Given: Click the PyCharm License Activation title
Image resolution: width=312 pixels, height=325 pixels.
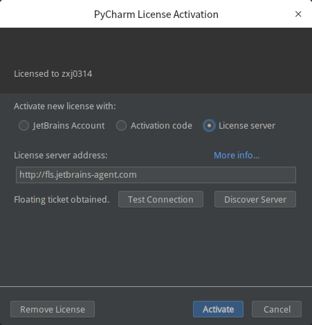Looking at the screenshot, I should (x=156, y=15).
